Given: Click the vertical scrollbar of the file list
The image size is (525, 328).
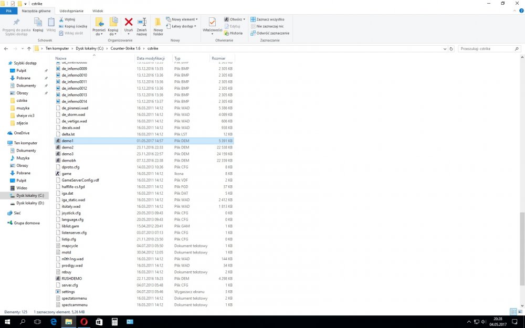Looking at the screenshot, I should (x=522, y=249).
